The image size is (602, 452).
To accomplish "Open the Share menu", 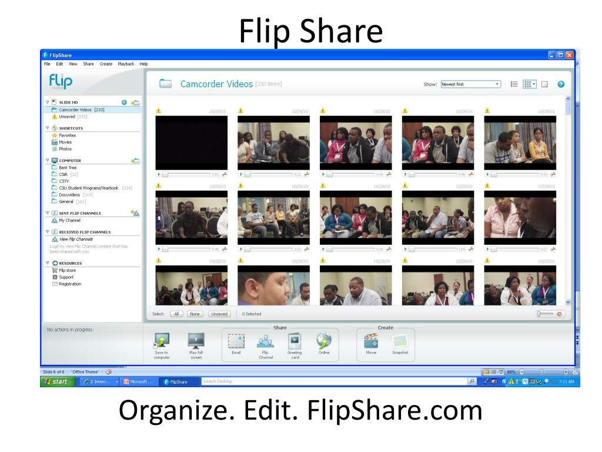I will [x=88, y=64].
